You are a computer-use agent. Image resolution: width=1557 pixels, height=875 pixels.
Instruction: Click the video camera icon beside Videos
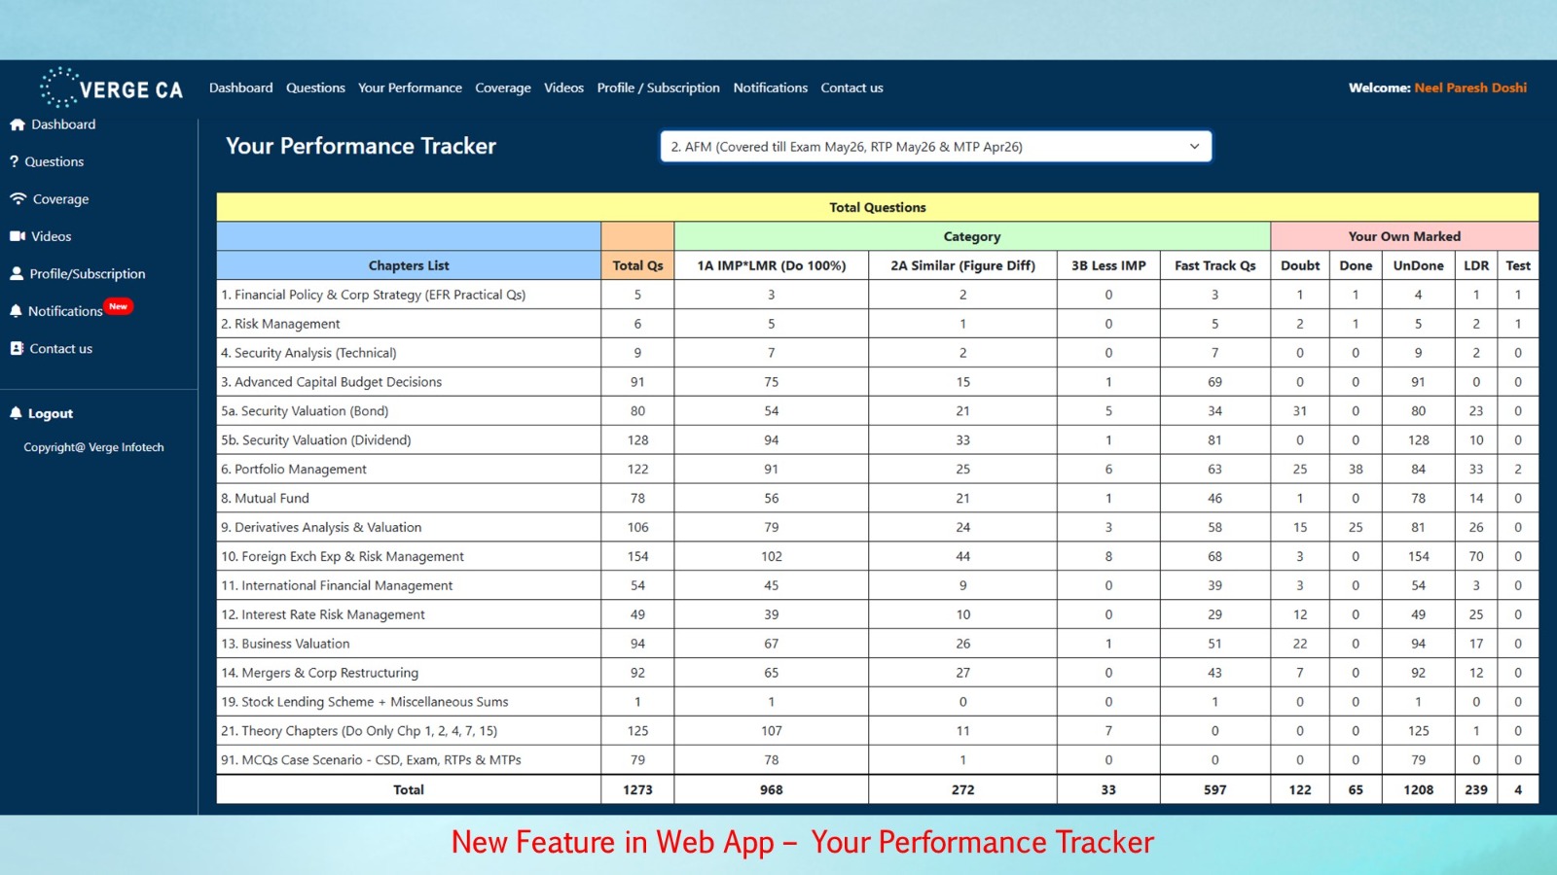pos(18,236)
